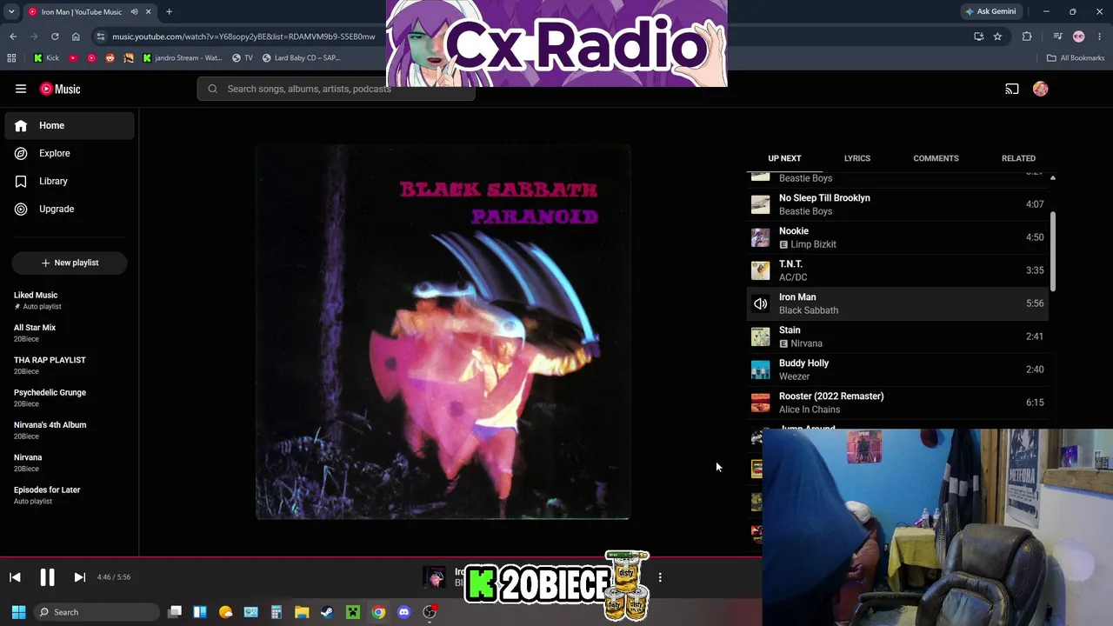Image resolution: width=1113 pixels, height=626 pixels.
Task: Open the player bar three-dot menu
Action: point(660,577)
